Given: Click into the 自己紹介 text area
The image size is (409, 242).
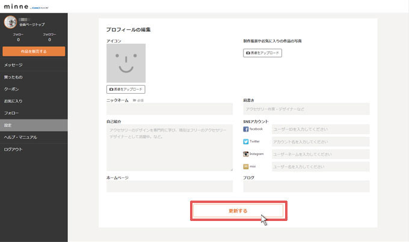Looking at the screenshot, I should click(x=170, y=148).
